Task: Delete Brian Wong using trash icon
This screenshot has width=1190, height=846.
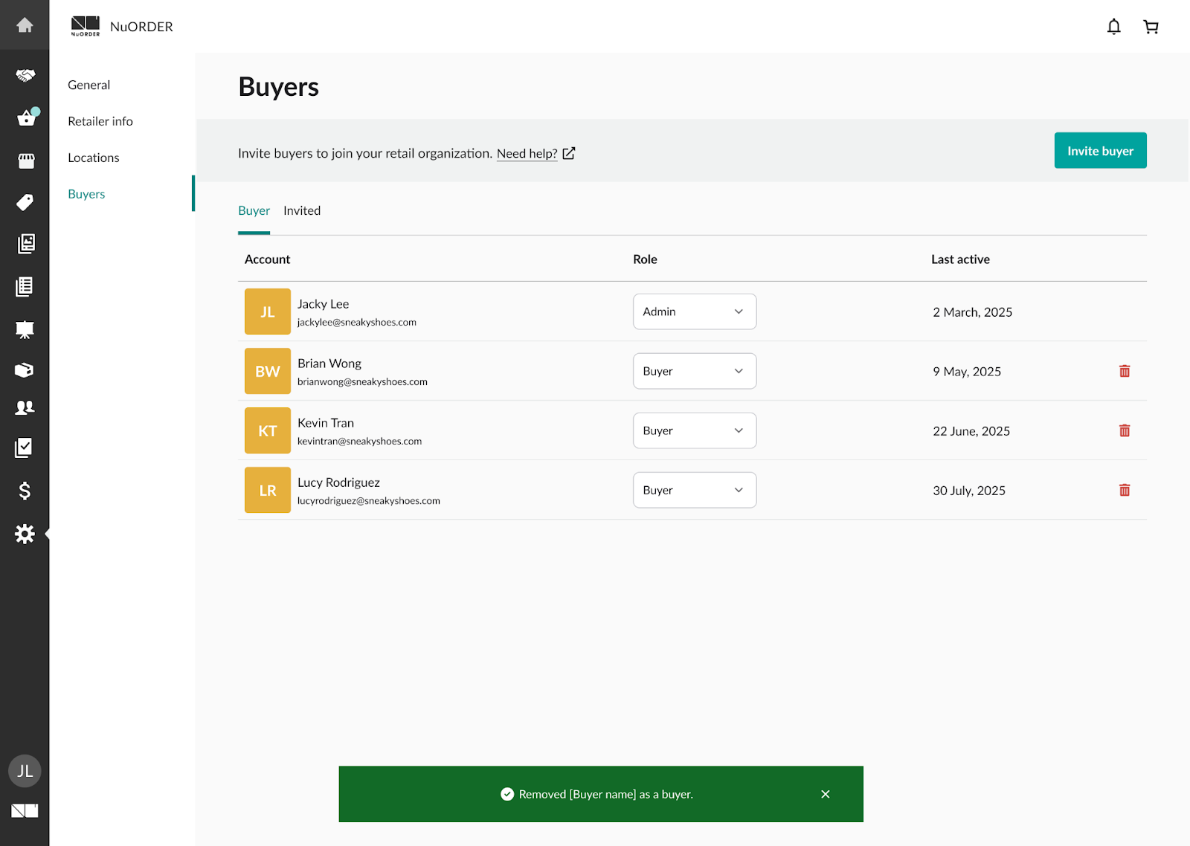Action: (x=1124, y=371)
